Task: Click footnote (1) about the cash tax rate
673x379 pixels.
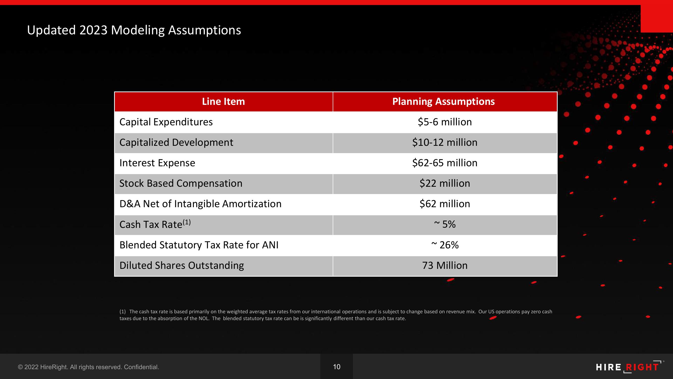Action: pos(336,315)
